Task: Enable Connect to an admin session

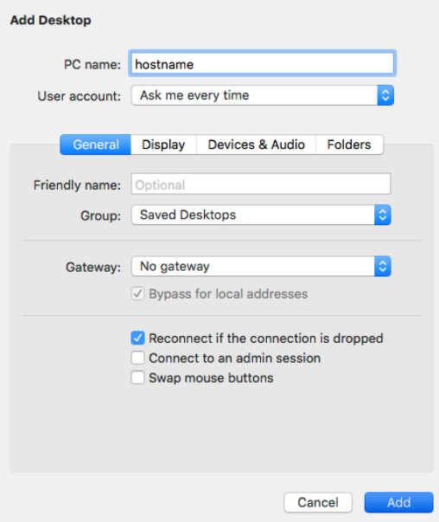Action: coord(137,358)
